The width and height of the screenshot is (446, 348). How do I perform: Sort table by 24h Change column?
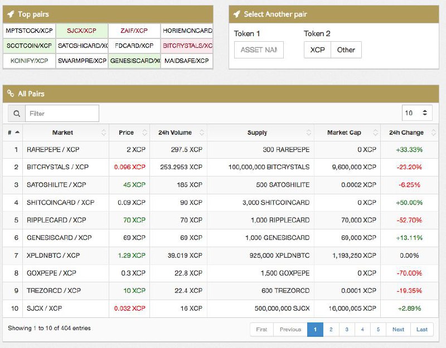point(410,133)
